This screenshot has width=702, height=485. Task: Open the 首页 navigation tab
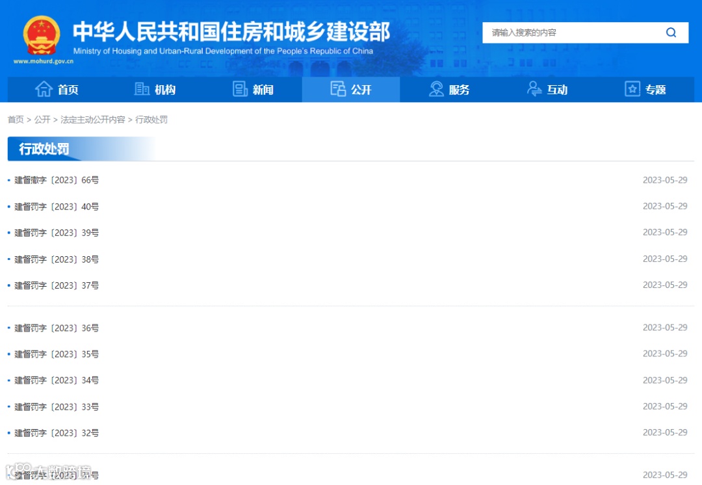click(57, 90)
